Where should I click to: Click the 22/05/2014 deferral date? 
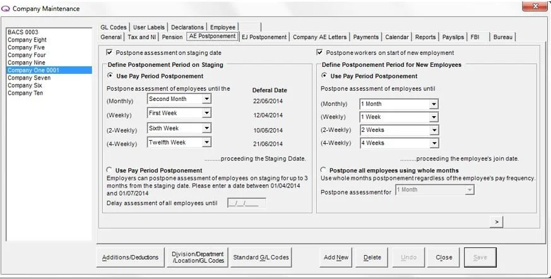click(x=268, y=101)
